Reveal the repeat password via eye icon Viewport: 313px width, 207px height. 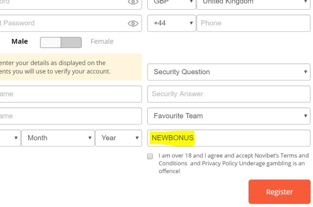click(133, 23)
